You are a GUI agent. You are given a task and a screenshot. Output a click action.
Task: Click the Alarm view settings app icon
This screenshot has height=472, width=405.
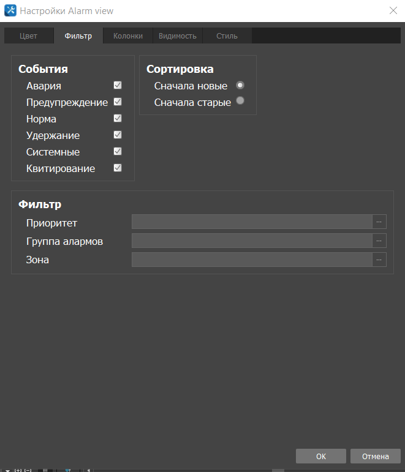click(10, 10)
